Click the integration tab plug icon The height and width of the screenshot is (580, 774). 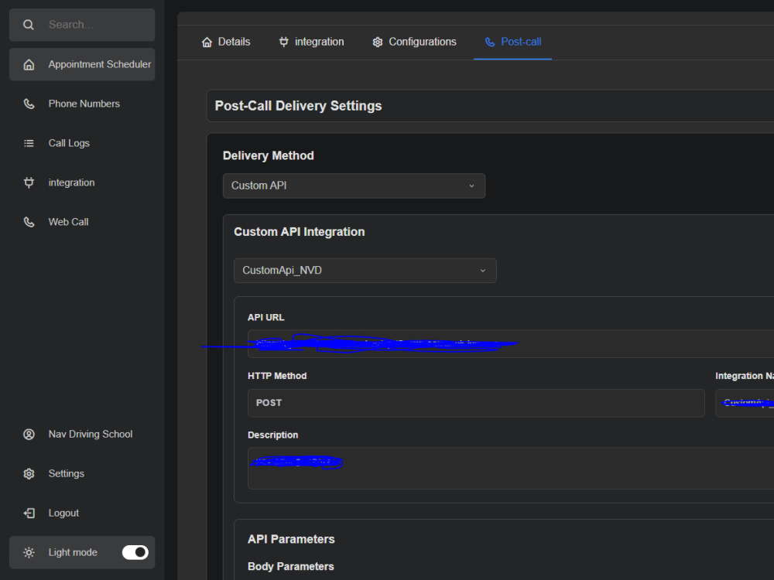[x=284, y=43]
